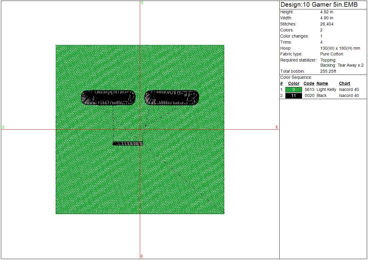This screenshot has height=260, width=368.
Task: Click the red E marker at bottom
Action: point(142,256)
